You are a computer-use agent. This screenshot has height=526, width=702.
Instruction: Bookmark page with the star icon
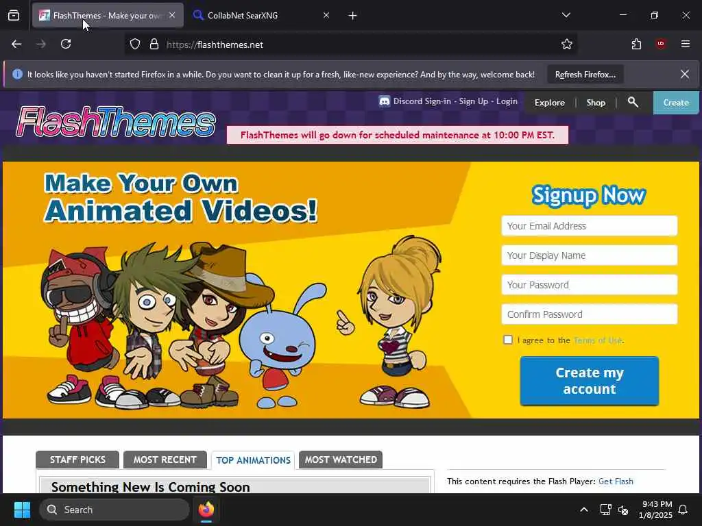[567, 45]
